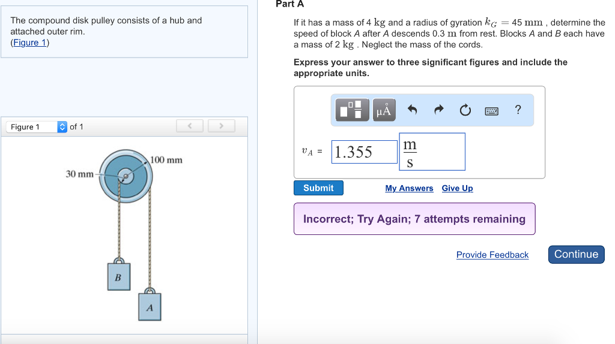The image size is (615, 344).
Task: Click 'Incorrect; Try Again; 7 attempts remaining' message
Action: point(414,219)
